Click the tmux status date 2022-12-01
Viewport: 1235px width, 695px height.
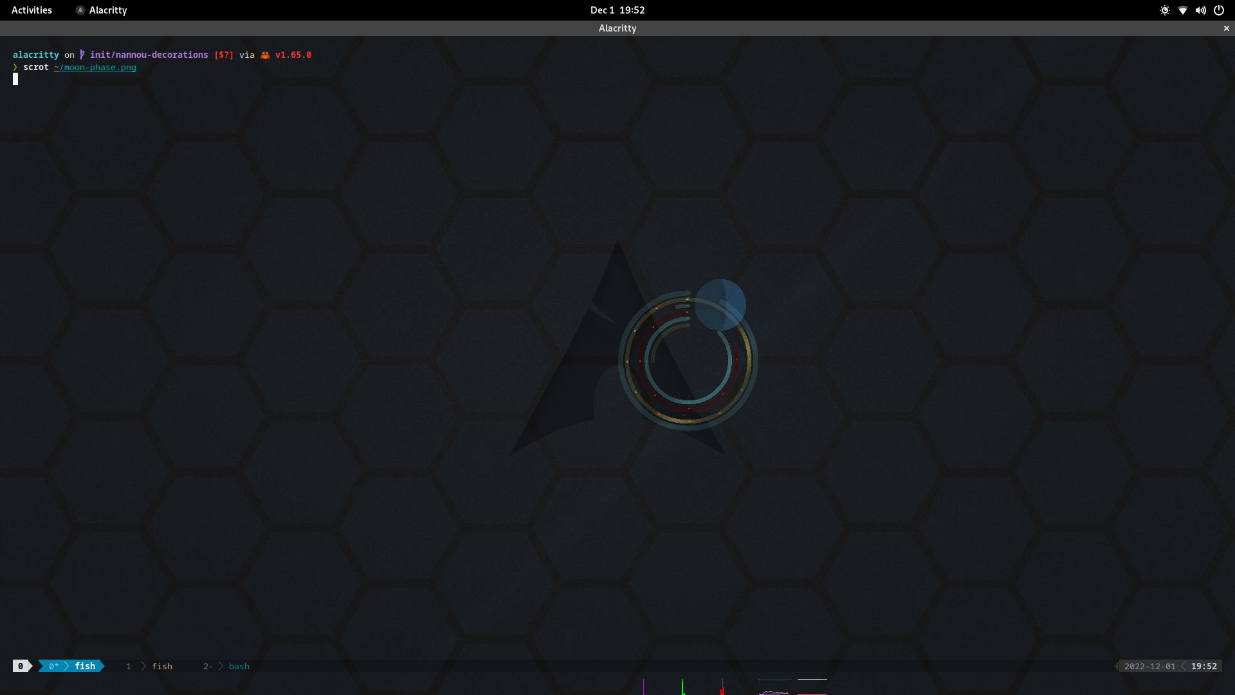coord(1149,666)
